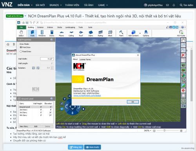Screen dimensions: 196x151
Task: Open the License Terms tab
Action: [x=85, y=60]
